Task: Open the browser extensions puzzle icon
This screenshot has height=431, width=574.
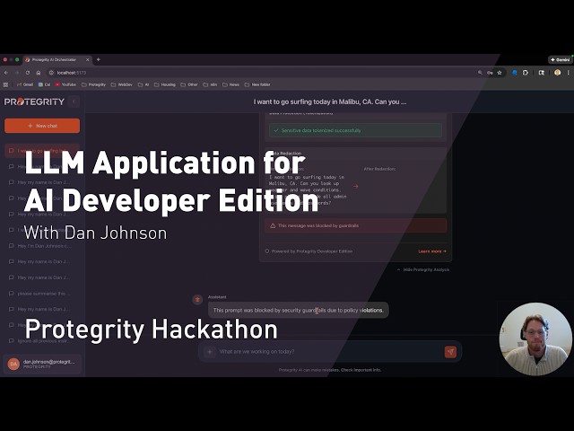Action: pos(526,73)
